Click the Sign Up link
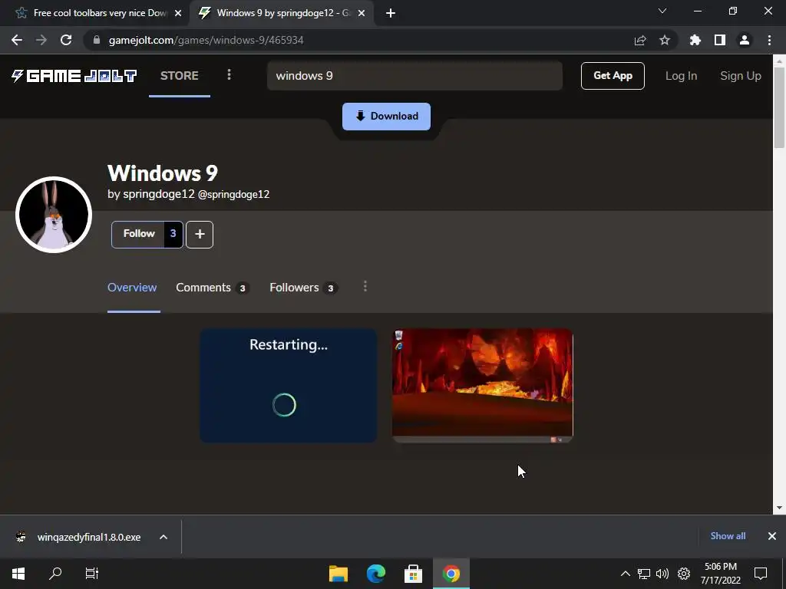This screenshot has width=786, height=589. [x=741, y=76]
